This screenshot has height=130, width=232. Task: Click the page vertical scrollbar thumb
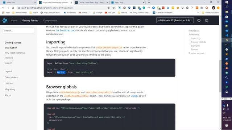tap(220, 76)
